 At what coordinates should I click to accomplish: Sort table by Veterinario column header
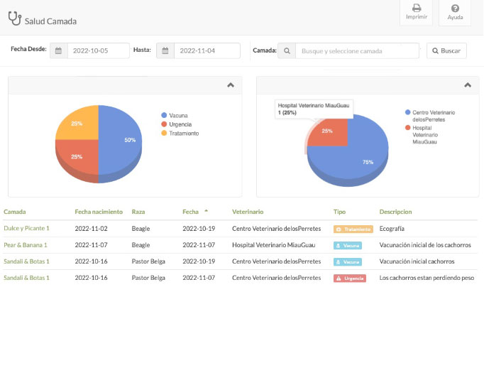pos(248,212)
